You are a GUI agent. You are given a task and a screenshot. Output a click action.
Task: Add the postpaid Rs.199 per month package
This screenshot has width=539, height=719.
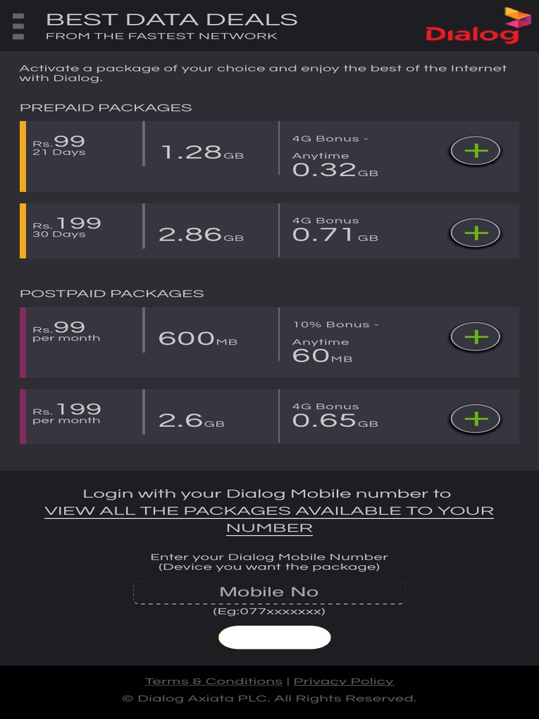(x=475, y=419)
